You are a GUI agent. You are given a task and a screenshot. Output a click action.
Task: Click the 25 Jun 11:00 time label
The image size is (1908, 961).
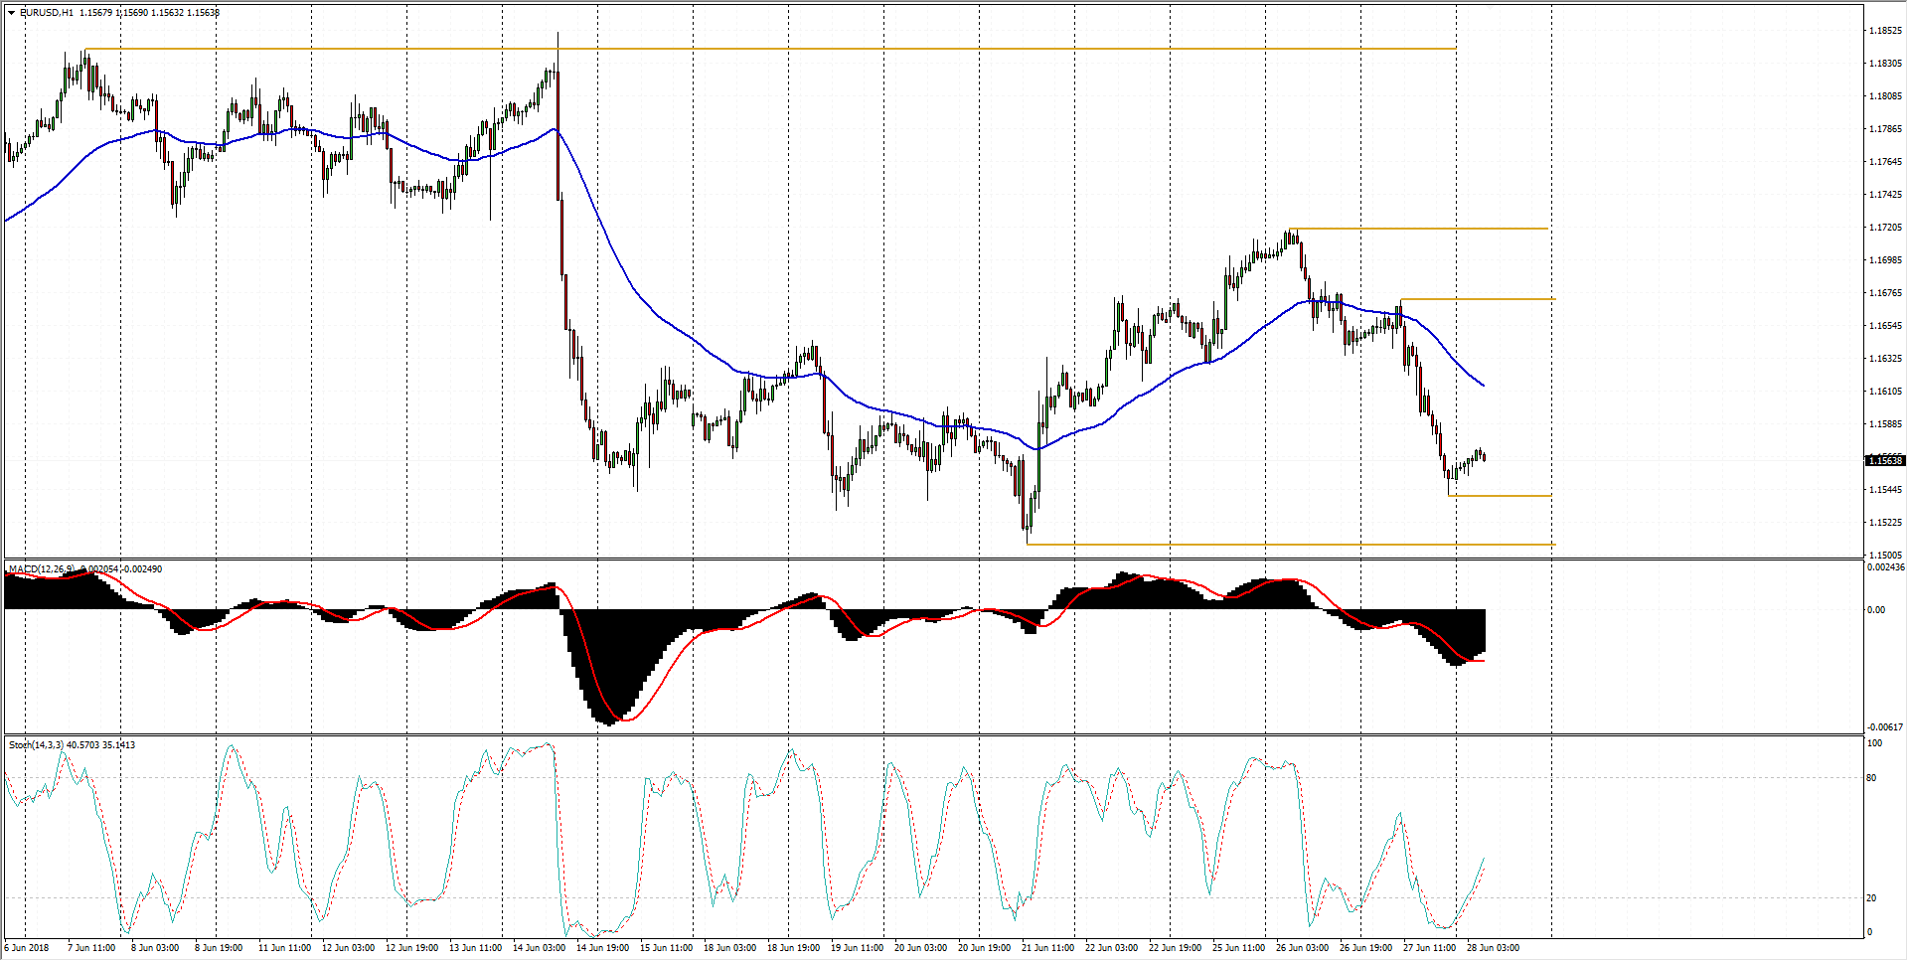[x=1238, y=948]
